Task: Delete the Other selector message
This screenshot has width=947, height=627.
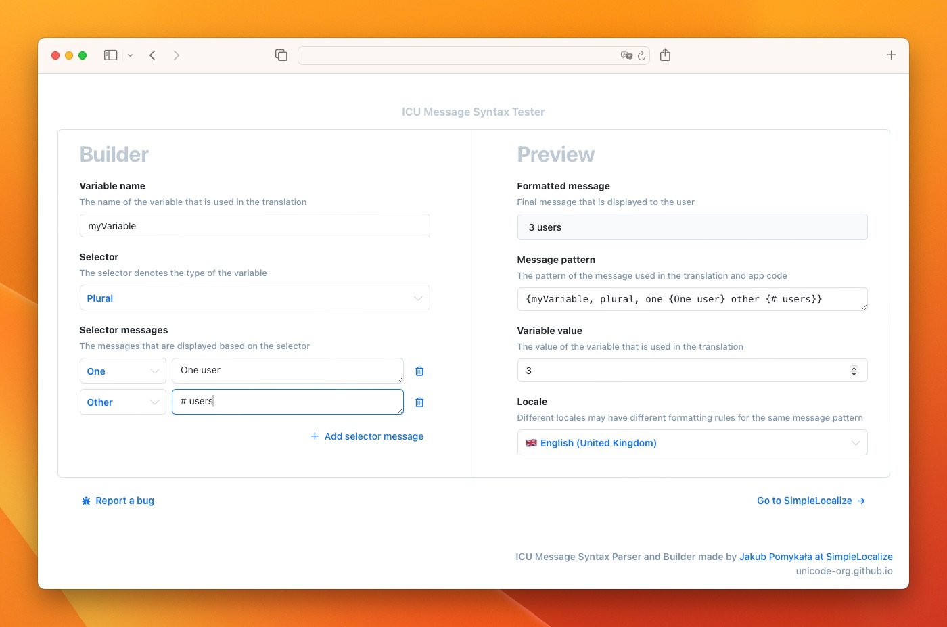Action: pos(419,402)
